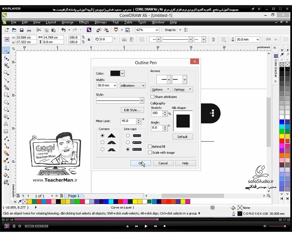Open the left arrow Options dropdown button
This screenshot has width=292, height=237.
[x=161, y=89]
